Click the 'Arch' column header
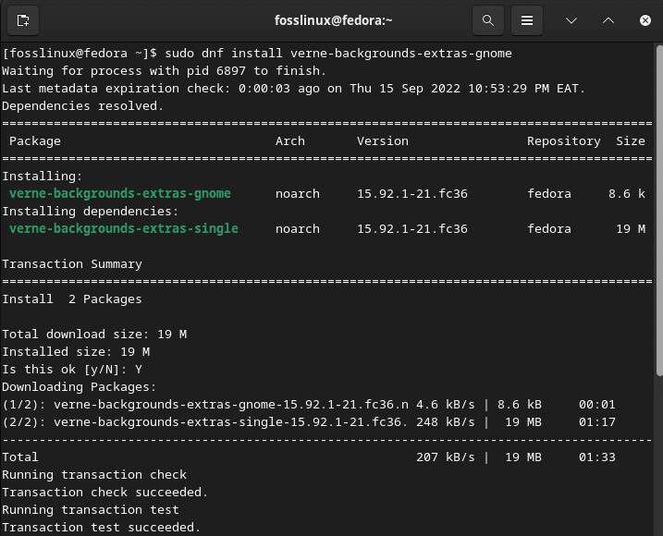The height and width of the screenshot is (536, 663). pyautogui.click(x=290, y=141)
